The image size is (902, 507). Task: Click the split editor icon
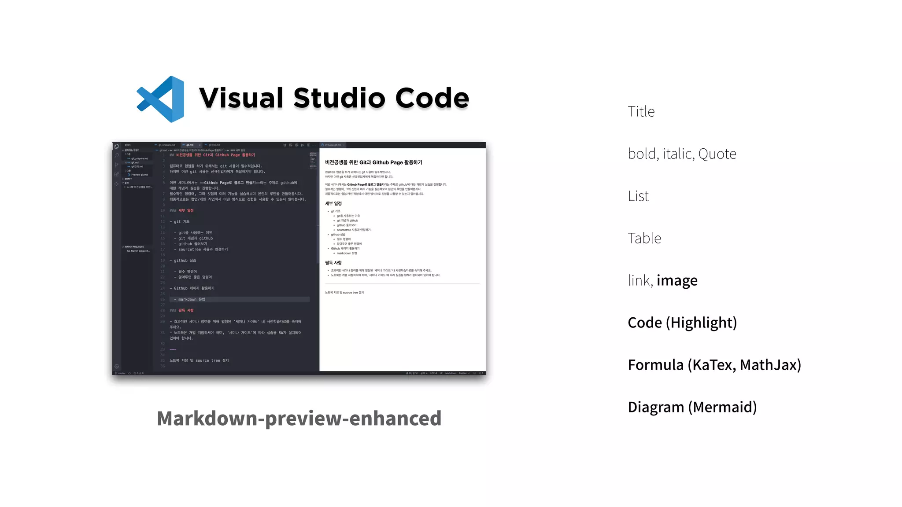tap(309, 145)
